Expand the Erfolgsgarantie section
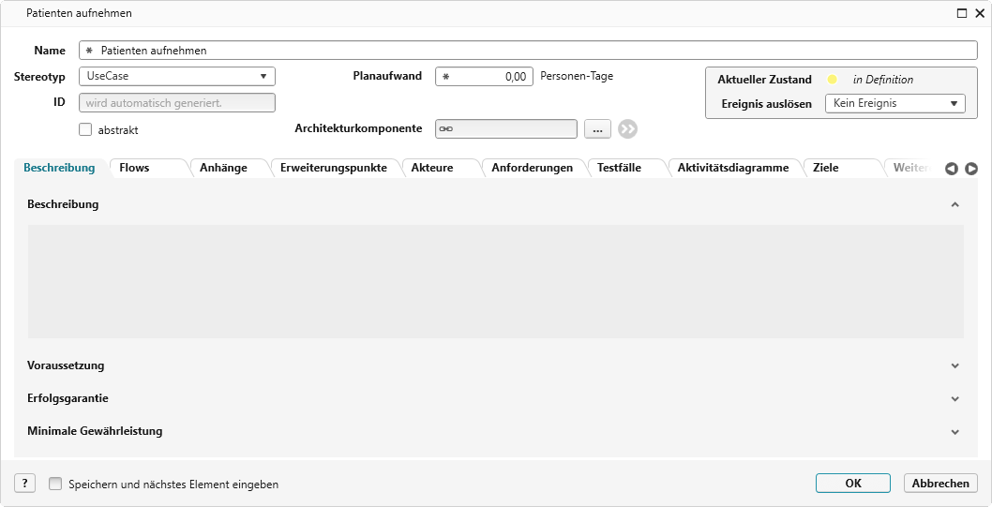Image resolution: width=992 pixels, height=507 pixels. pos(954,398)
